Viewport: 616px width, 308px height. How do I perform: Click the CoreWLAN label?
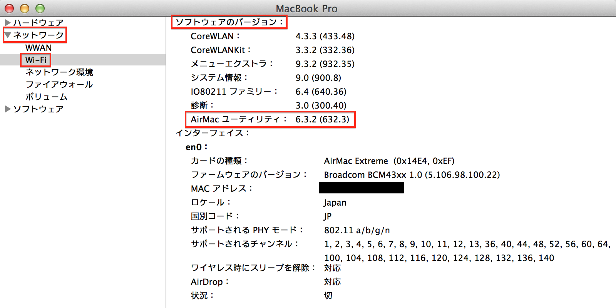pyautogui.click(x=215, y=36)
